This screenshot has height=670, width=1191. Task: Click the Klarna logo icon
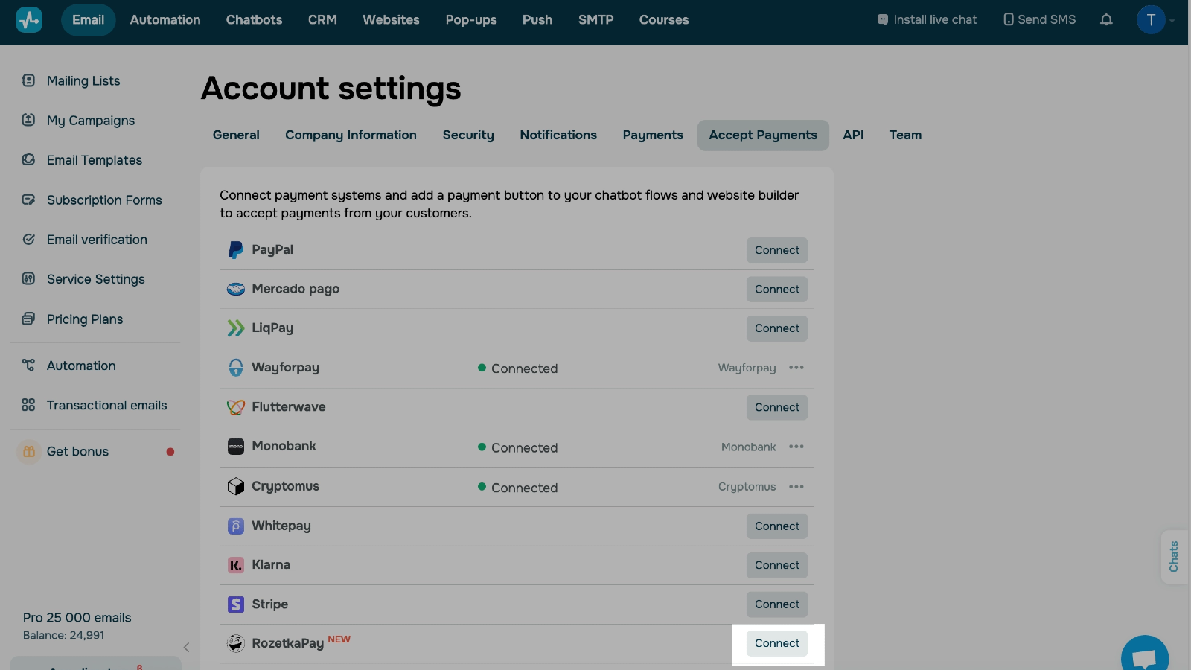236,565
